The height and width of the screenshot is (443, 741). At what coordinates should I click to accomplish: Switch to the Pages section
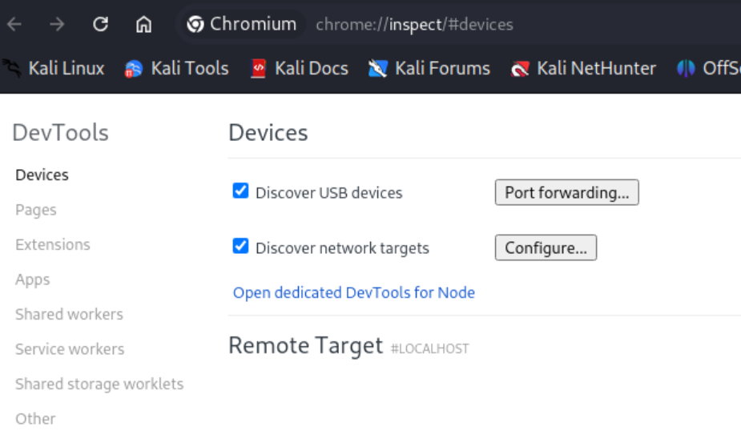[x=36, y=210]
